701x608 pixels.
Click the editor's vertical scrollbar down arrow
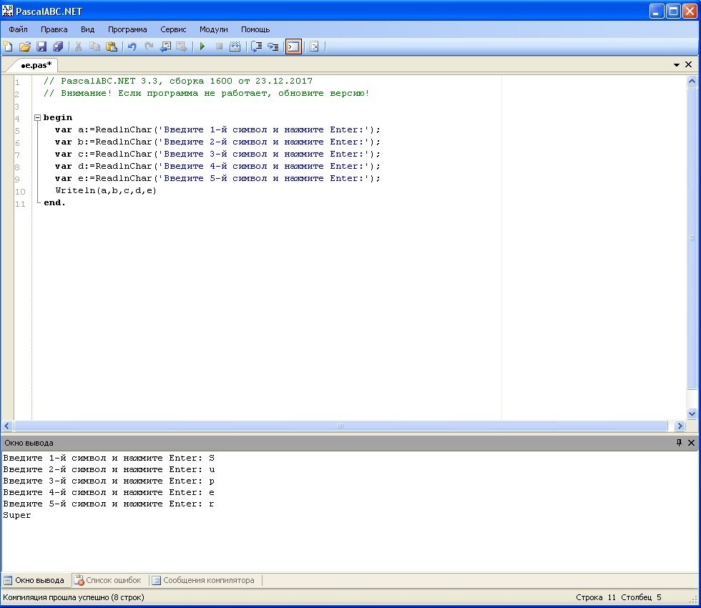coord(692,413)
